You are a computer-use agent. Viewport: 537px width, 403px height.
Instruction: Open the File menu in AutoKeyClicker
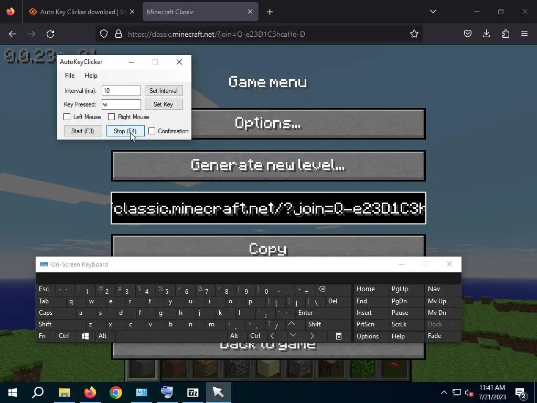click(70, 76)
